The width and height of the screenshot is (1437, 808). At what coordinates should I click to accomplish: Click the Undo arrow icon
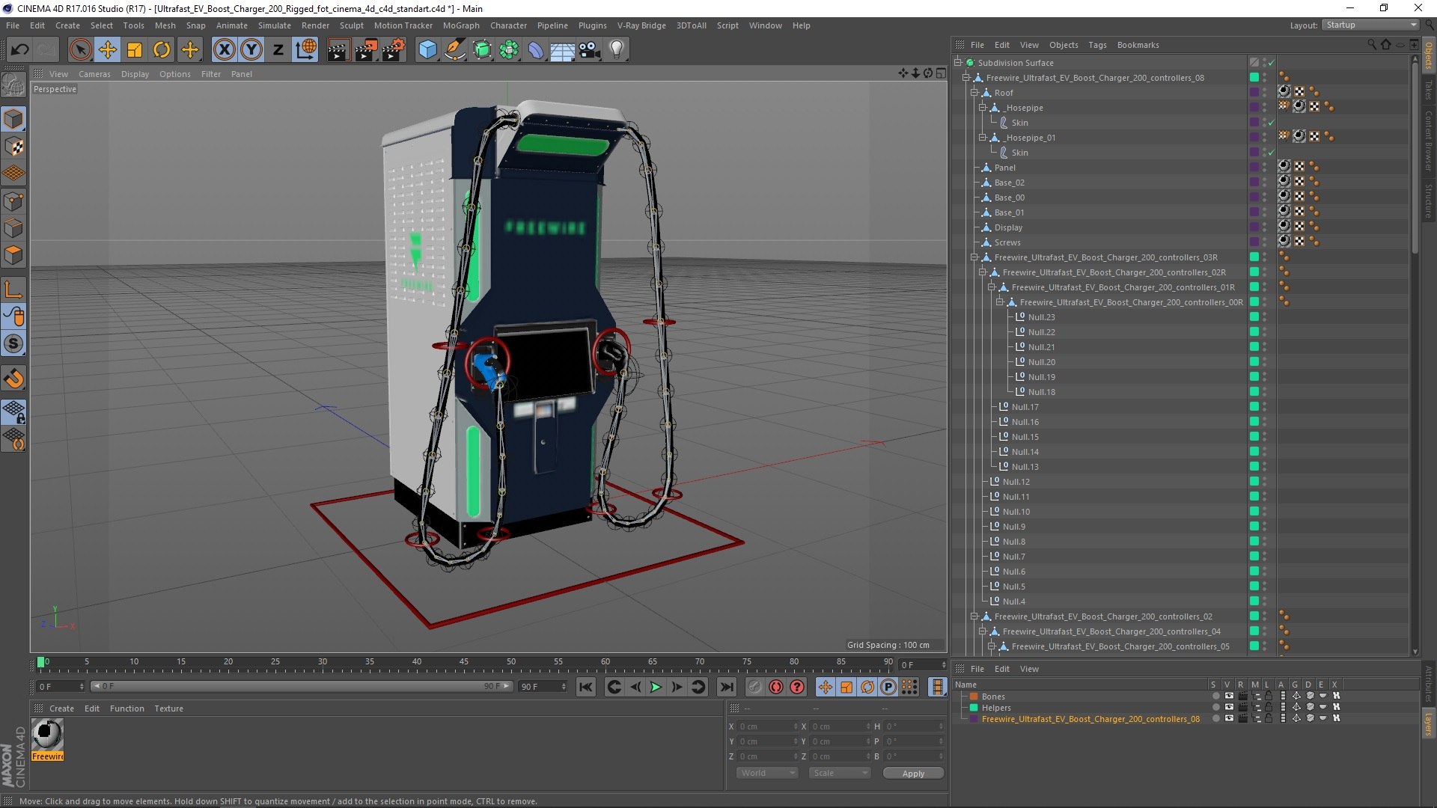tap(20, 50)
